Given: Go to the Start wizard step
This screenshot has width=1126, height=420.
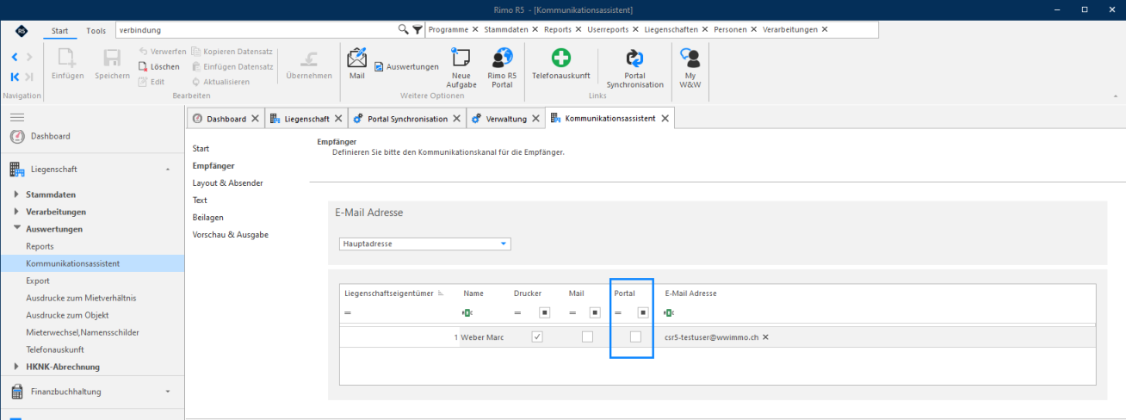Looking at the screenshot, I should tap(201, 149).
